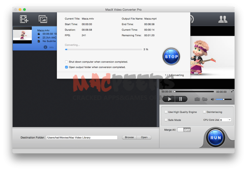Click the Info icon under Maca.m4v

click(45, 47)
